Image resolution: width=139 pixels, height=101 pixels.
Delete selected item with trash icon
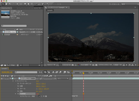tap(18, 65)
